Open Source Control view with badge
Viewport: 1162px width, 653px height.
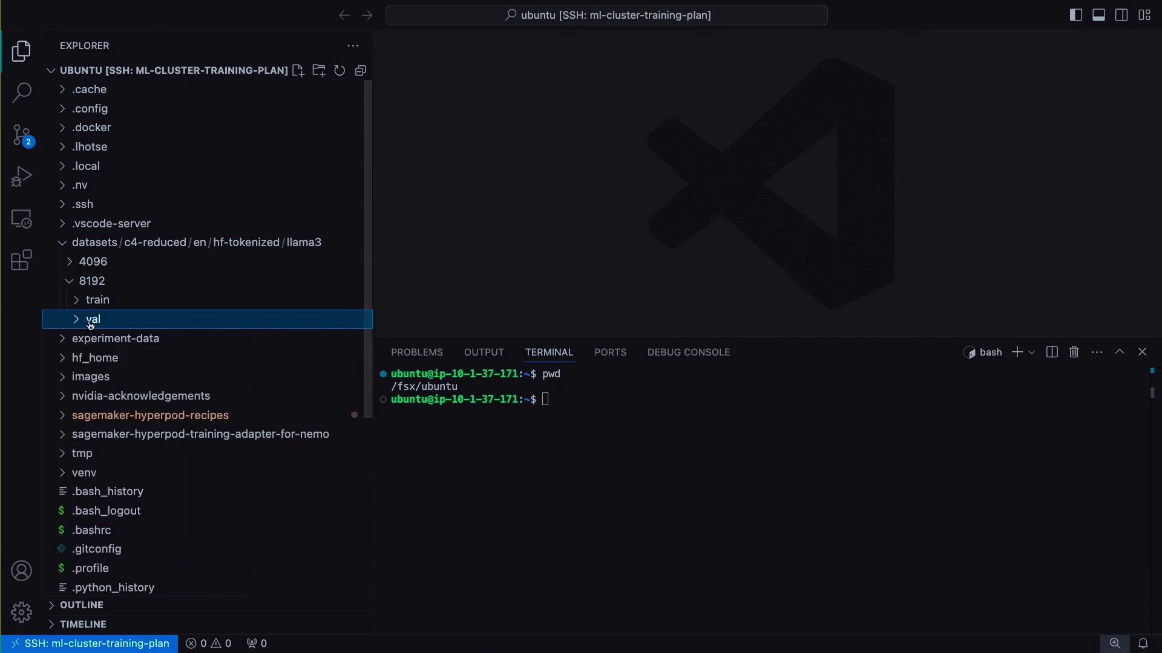point(21,135)
